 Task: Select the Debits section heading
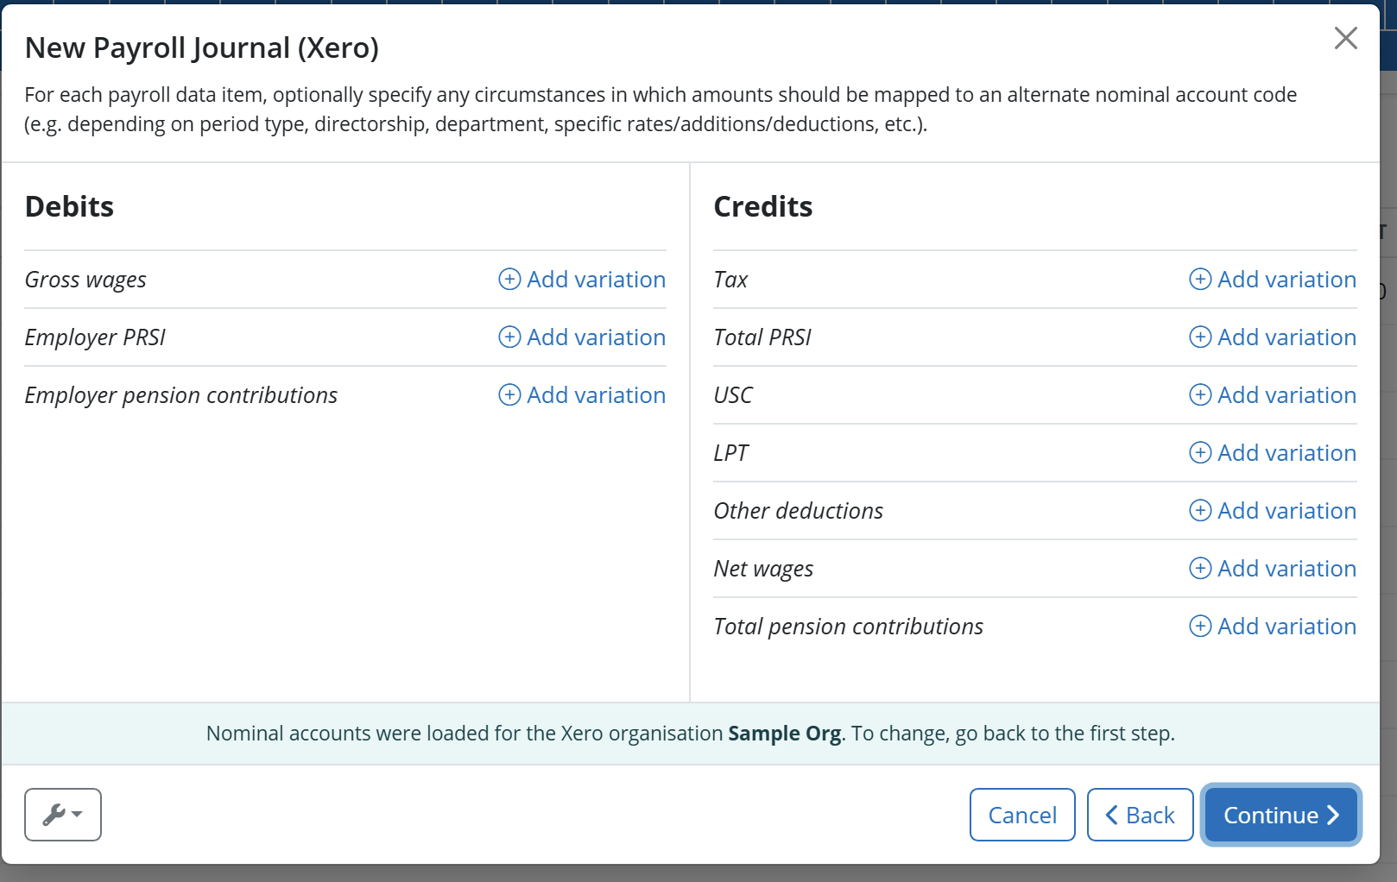[x=69, y=206]
